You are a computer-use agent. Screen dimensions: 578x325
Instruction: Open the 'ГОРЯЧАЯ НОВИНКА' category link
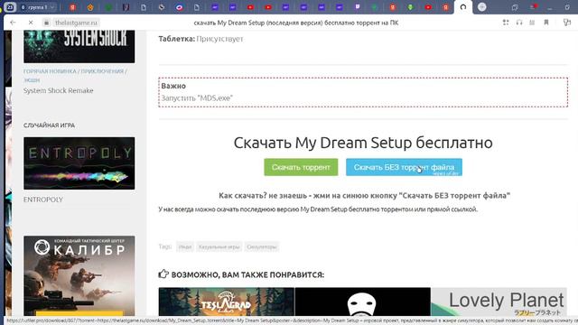(x=50, y=71)
